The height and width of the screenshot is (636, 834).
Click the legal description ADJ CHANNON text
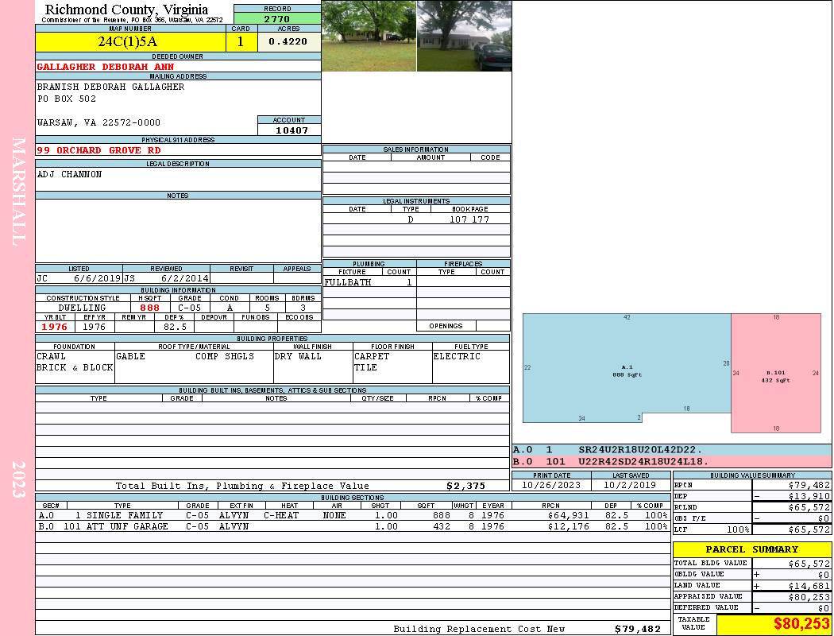point(70,174)
